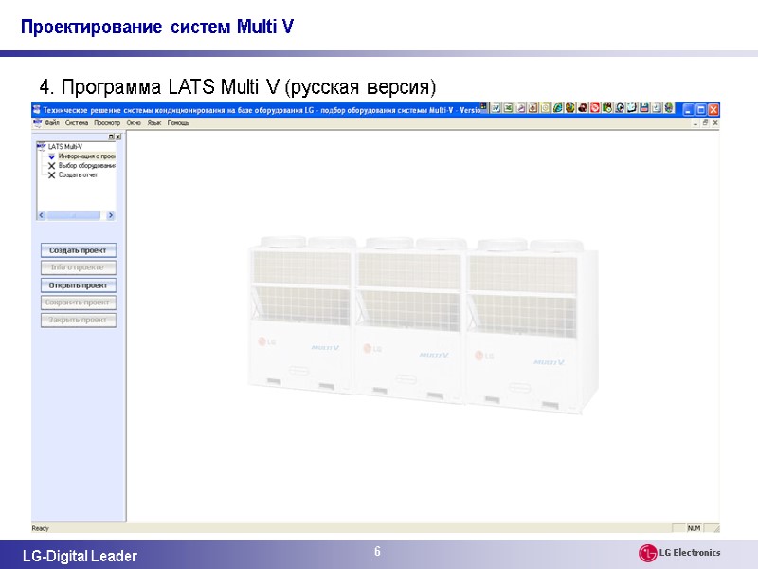This screenshot has height=569, width=758.
Task: Click the X status icon next to Выбор оборудования
Action: click(52, 165)
